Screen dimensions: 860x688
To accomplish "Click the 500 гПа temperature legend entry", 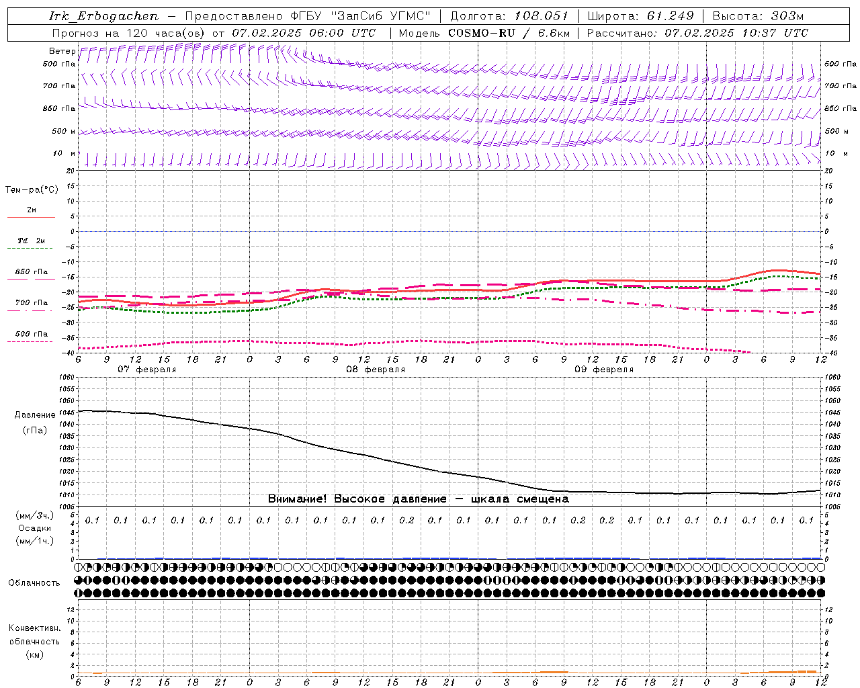I will (32, 334).
